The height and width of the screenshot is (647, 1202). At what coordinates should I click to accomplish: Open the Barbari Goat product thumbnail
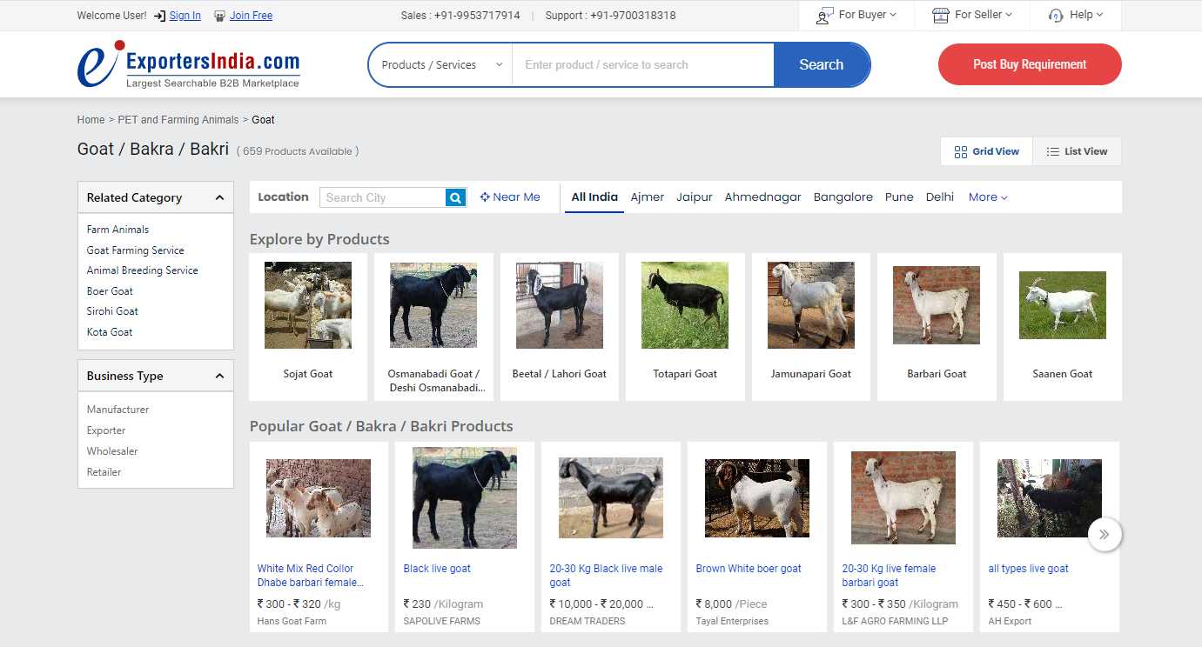(x=937, y=305)
